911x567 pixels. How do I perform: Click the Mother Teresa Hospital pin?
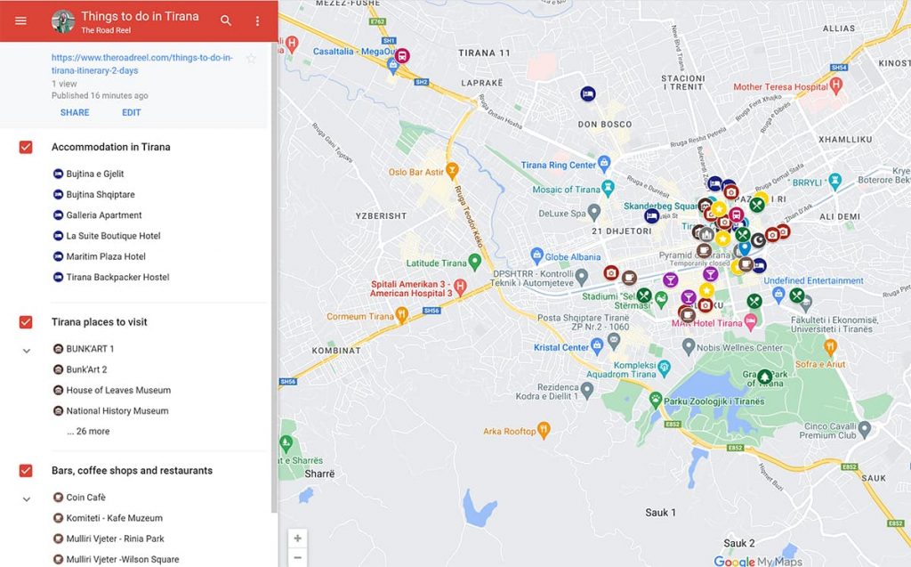pos(836,85)
